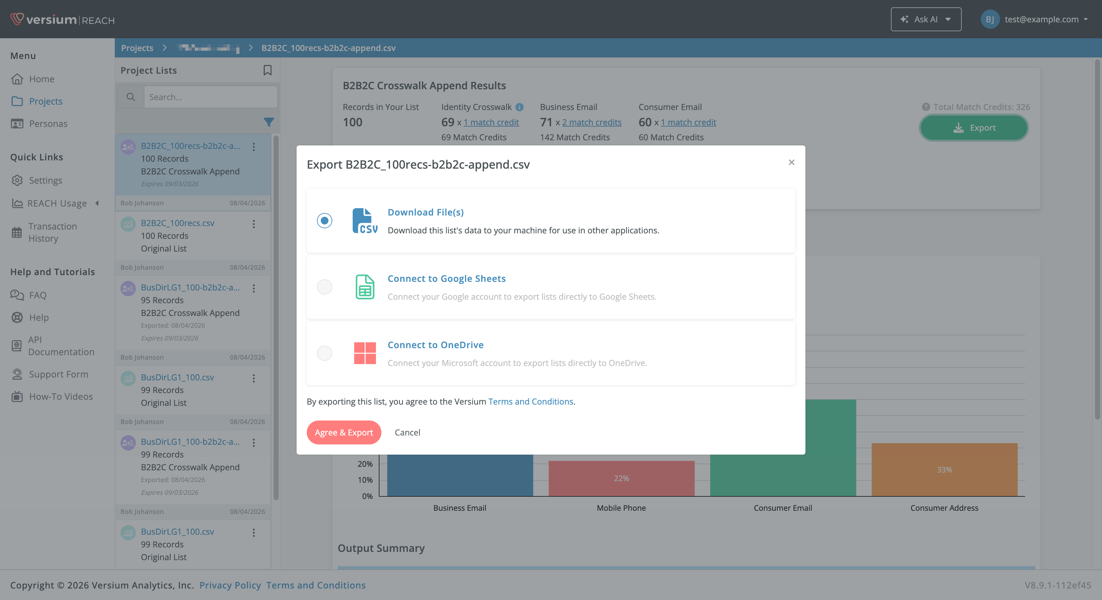Image resolution: width=1102 pixels, height=600 pixels.
Task: Click the FAQ chat bubbles icon
Action: (17, 295)
